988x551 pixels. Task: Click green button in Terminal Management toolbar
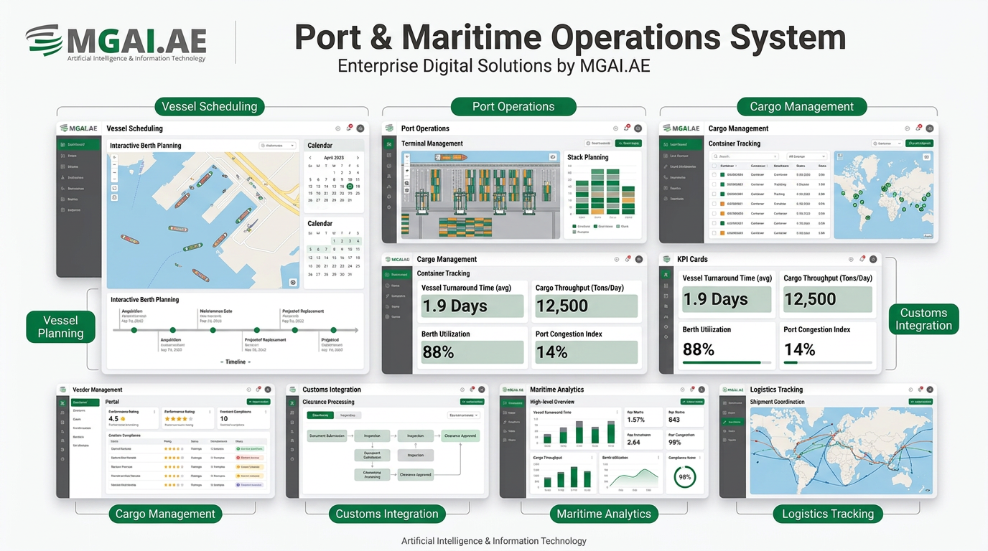point(628,143)
